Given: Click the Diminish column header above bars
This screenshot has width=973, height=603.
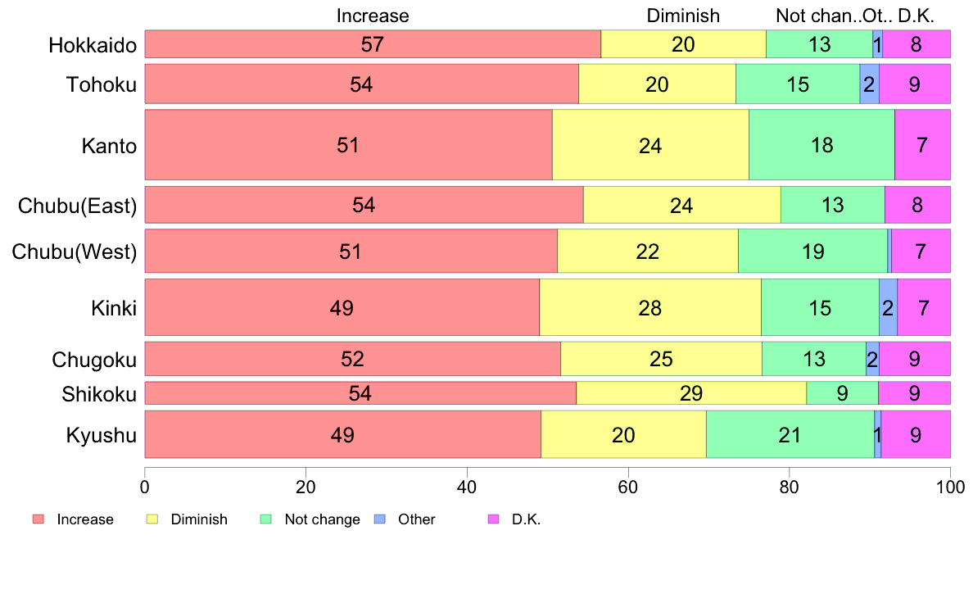Looking at the screenshot, I should coord(683,16).
